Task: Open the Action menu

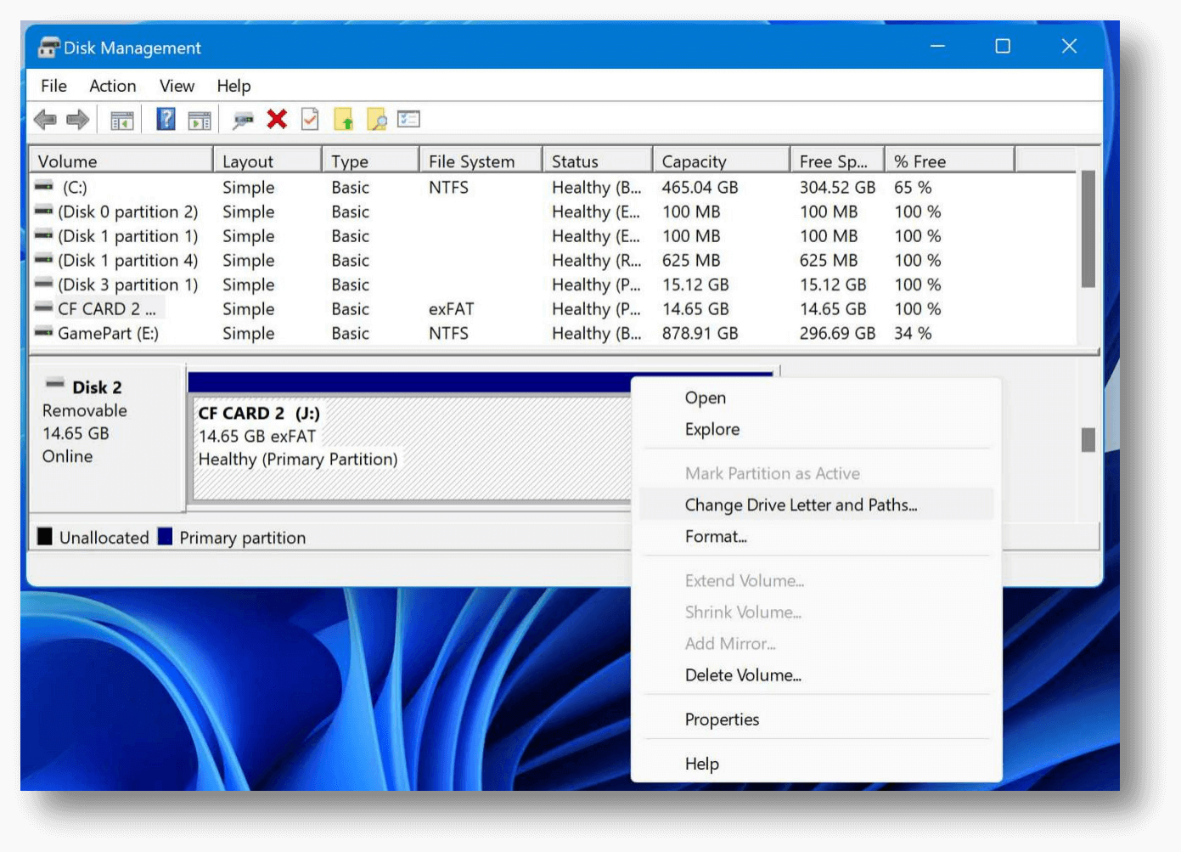Action: pos(112,86)
